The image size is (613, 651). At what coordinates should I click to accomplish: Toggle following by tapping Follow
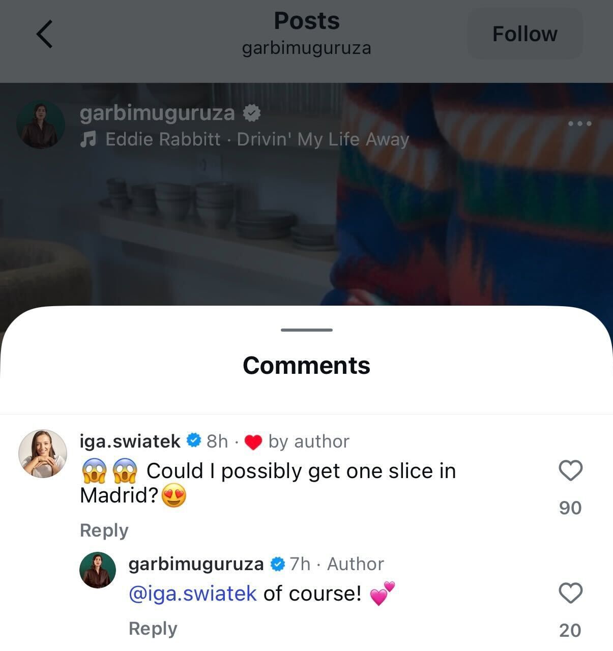point(524,34)
